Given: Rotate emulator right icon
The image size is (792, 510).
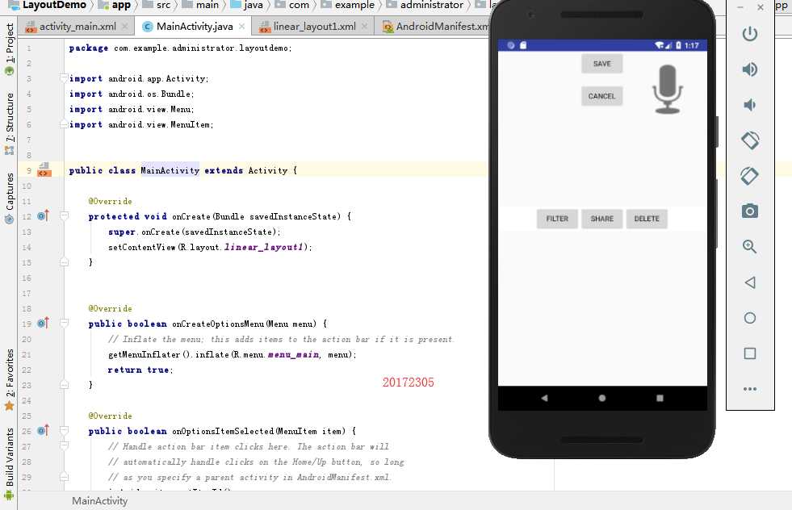Looking at the screenshot, I should (749, 176).
